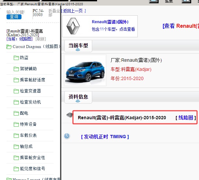Screen dimensions: 199x180
Task: Open the 线路图 link in highlighted row
Action: [186, 118]
